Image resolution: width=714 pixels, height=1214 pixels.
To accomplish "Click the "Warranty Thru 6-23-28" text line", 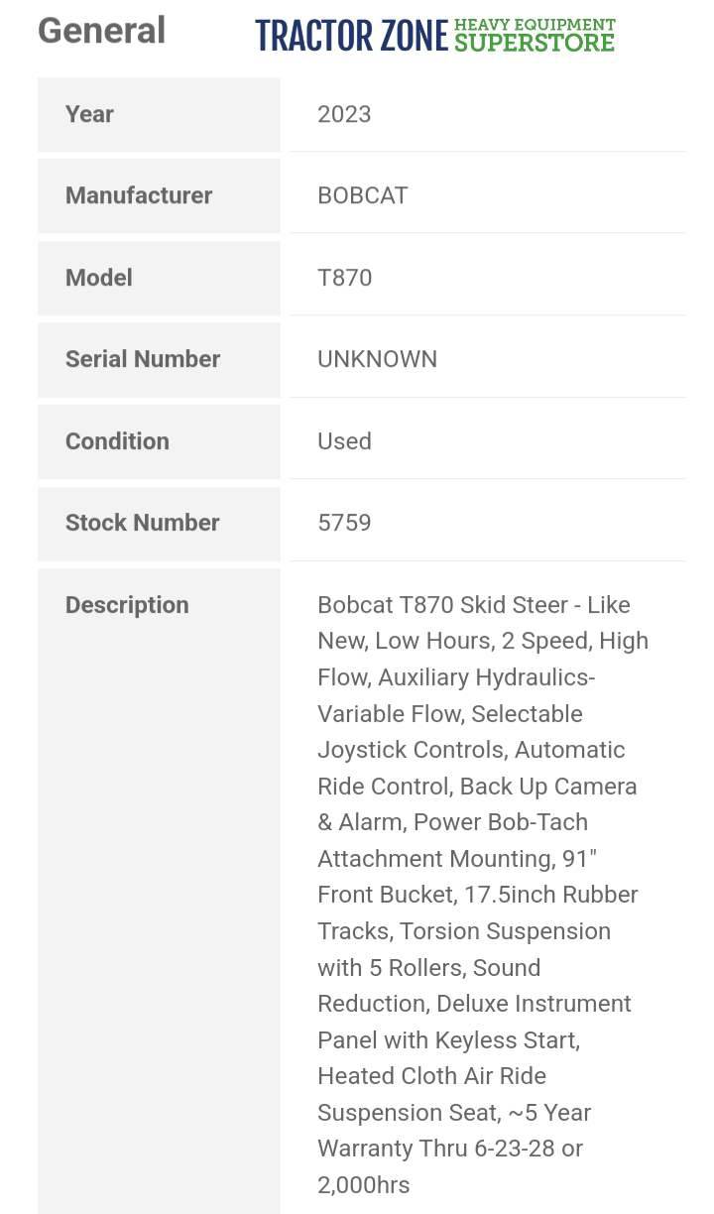I will [x=449, y=1149].
